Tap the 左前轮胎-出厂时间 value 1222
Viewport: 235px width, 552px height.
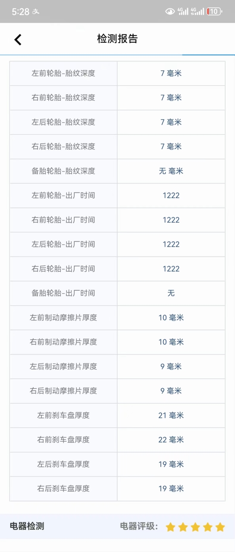[x=171, y=195]
